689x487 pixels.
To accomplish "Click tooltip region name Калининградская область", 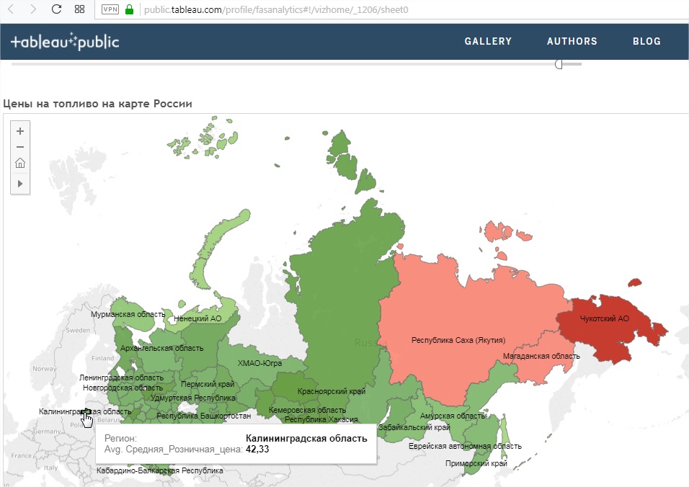I will pyautogui.click(x=306, y=438).
